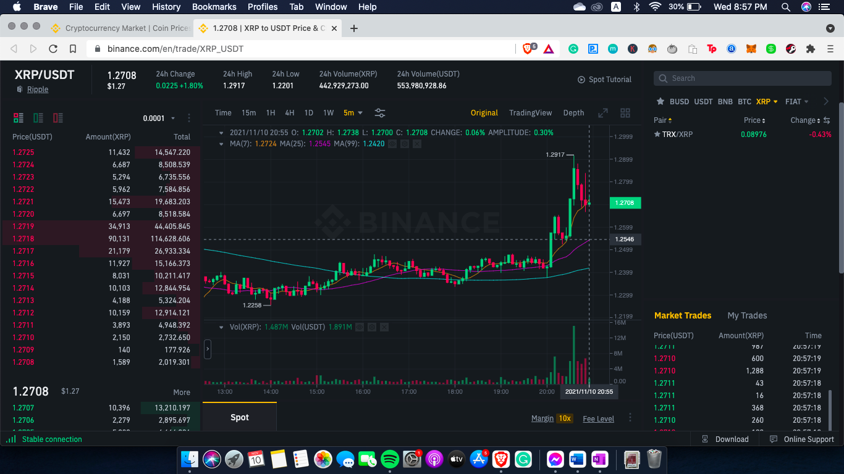Collapse the Vol(XRP) legend arrow
This screenshot has width=844, height=474.
pyautogui.click(x=222, y=327)
